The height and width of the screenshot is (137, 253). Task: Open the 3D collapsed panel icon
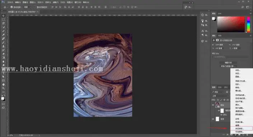click(x=203, y=41)
